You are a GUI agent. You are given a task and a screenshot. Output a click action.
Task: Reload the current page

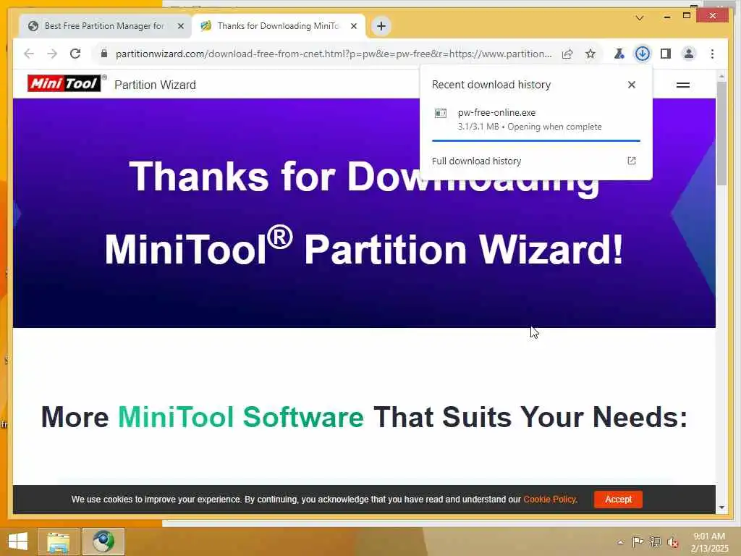point(75,54)
